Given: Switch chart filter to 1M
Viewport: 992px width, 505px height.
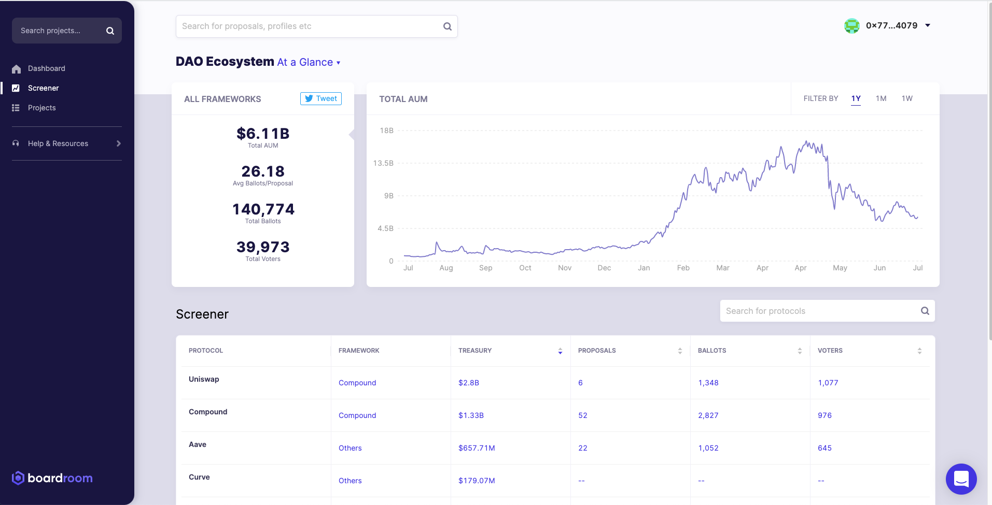Looking at the screenshot, I should point(881,98).
